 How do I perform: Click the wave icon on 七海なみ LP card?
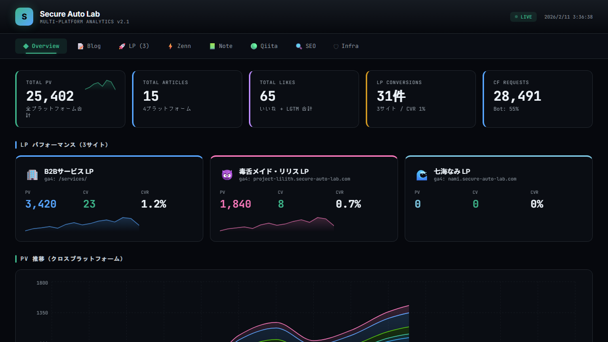click(422, 175)
